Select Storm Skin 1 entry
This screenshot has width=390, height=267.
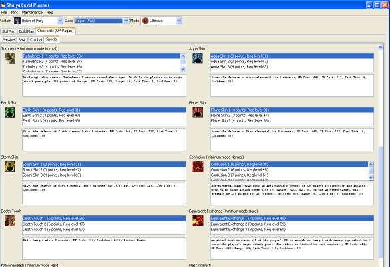(104, 165)
